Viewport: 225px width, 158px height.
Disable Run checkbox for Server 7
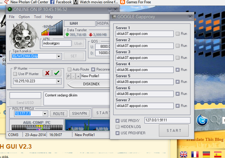pyautogui.click(x=178, y=106)
